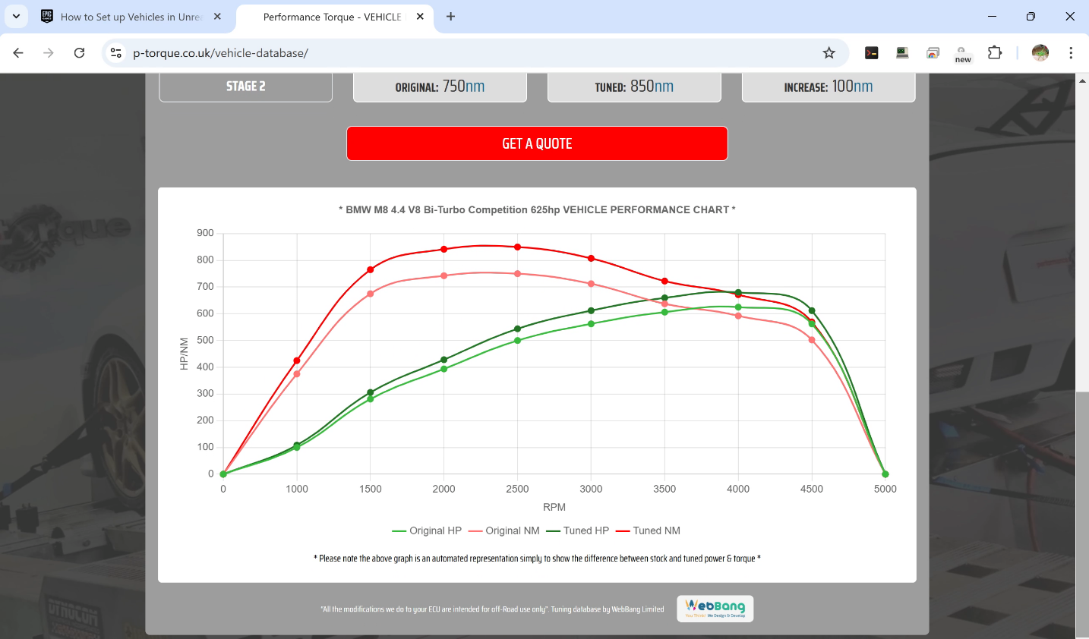Toggle the Tuned NM legend entry
This screenshot has width=1089, height=639.
[x=648, y=530]
